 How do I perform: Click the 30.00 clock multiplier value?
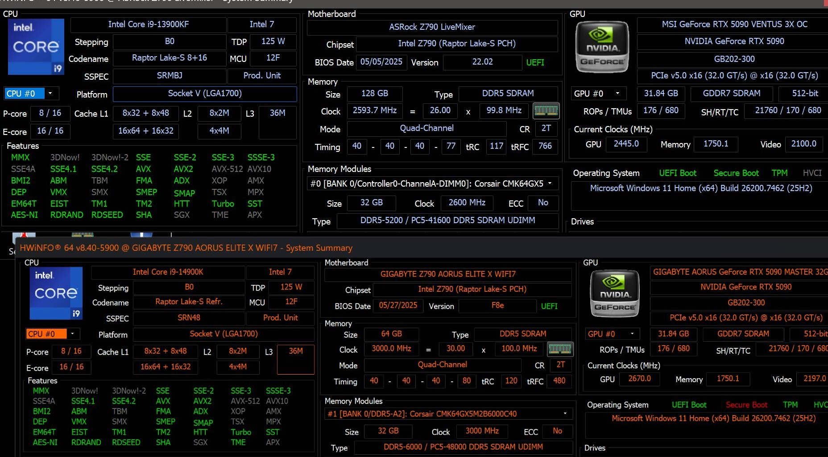click(455, 349)
